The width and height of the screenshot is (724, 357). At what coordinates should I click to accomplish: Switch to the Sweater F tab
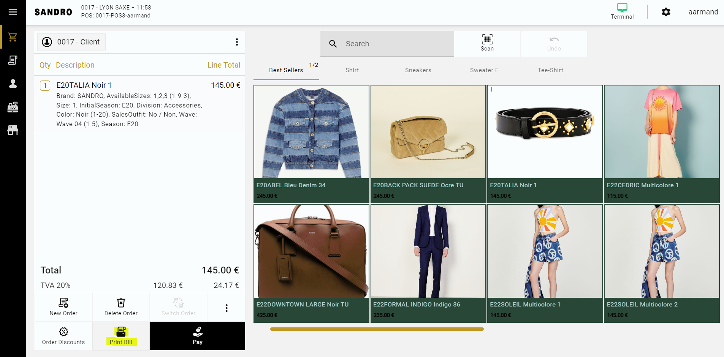click(x=484, y=70)
